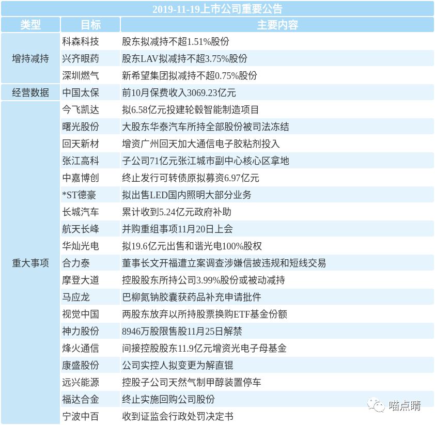This screenshot has height=425, width=435.
Task: Click the 深圳燃气 company name
Action: [81, 75]
